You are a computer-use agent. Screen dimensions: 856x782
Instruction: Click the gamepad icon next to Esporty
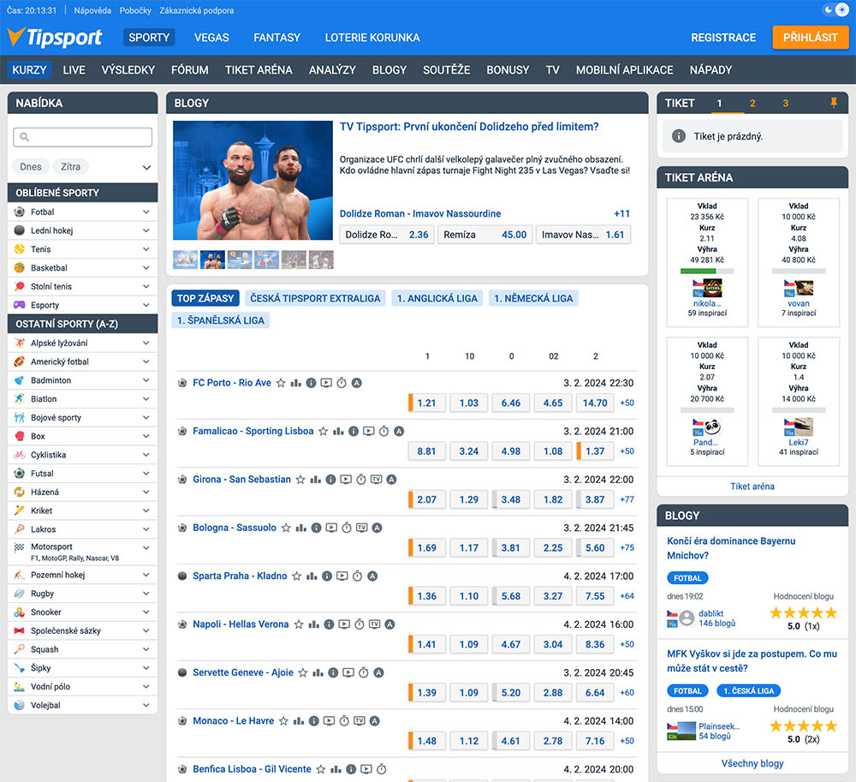click(19, 305)
